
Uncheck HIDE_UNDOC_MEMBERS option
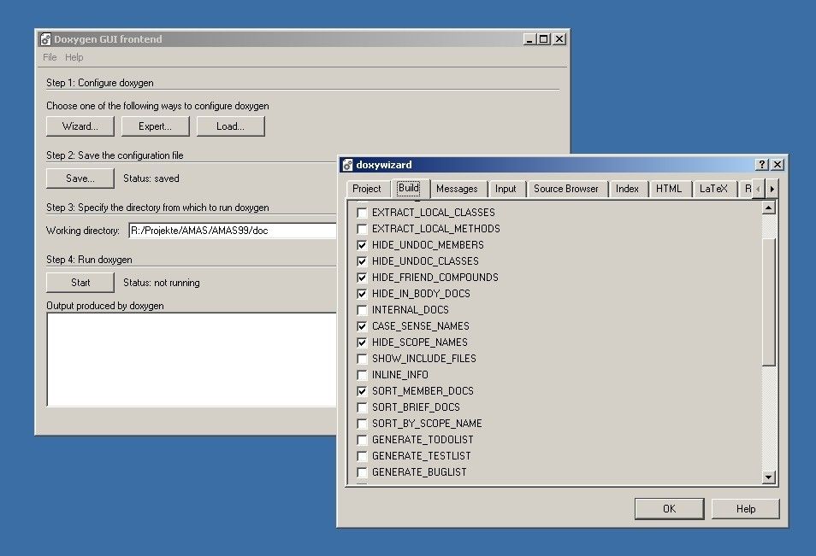[x=362, y=245]
